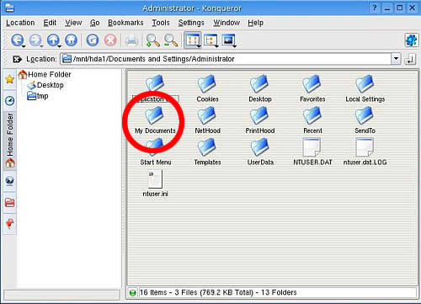
Task: Select the Cookies folder
Action: (x=207, y=88)
